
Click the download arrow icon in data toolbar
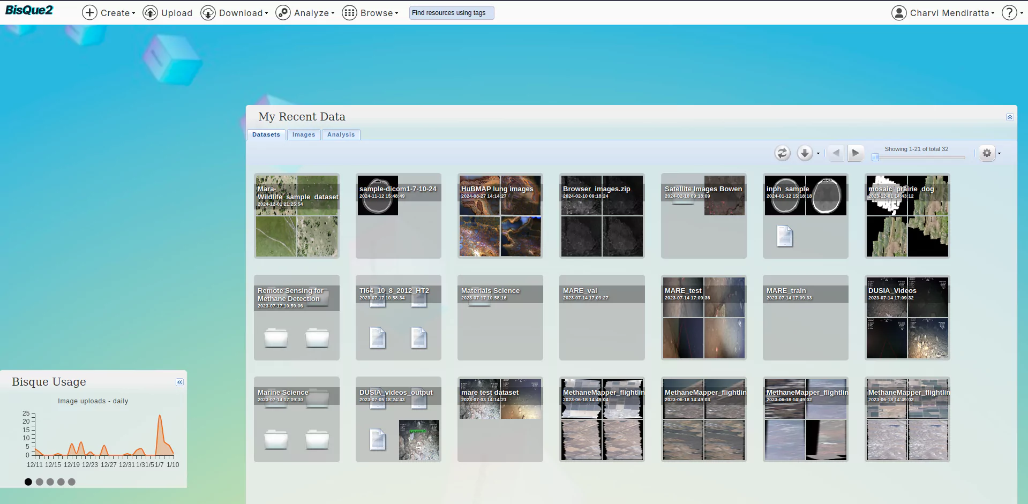click(805, 153)
